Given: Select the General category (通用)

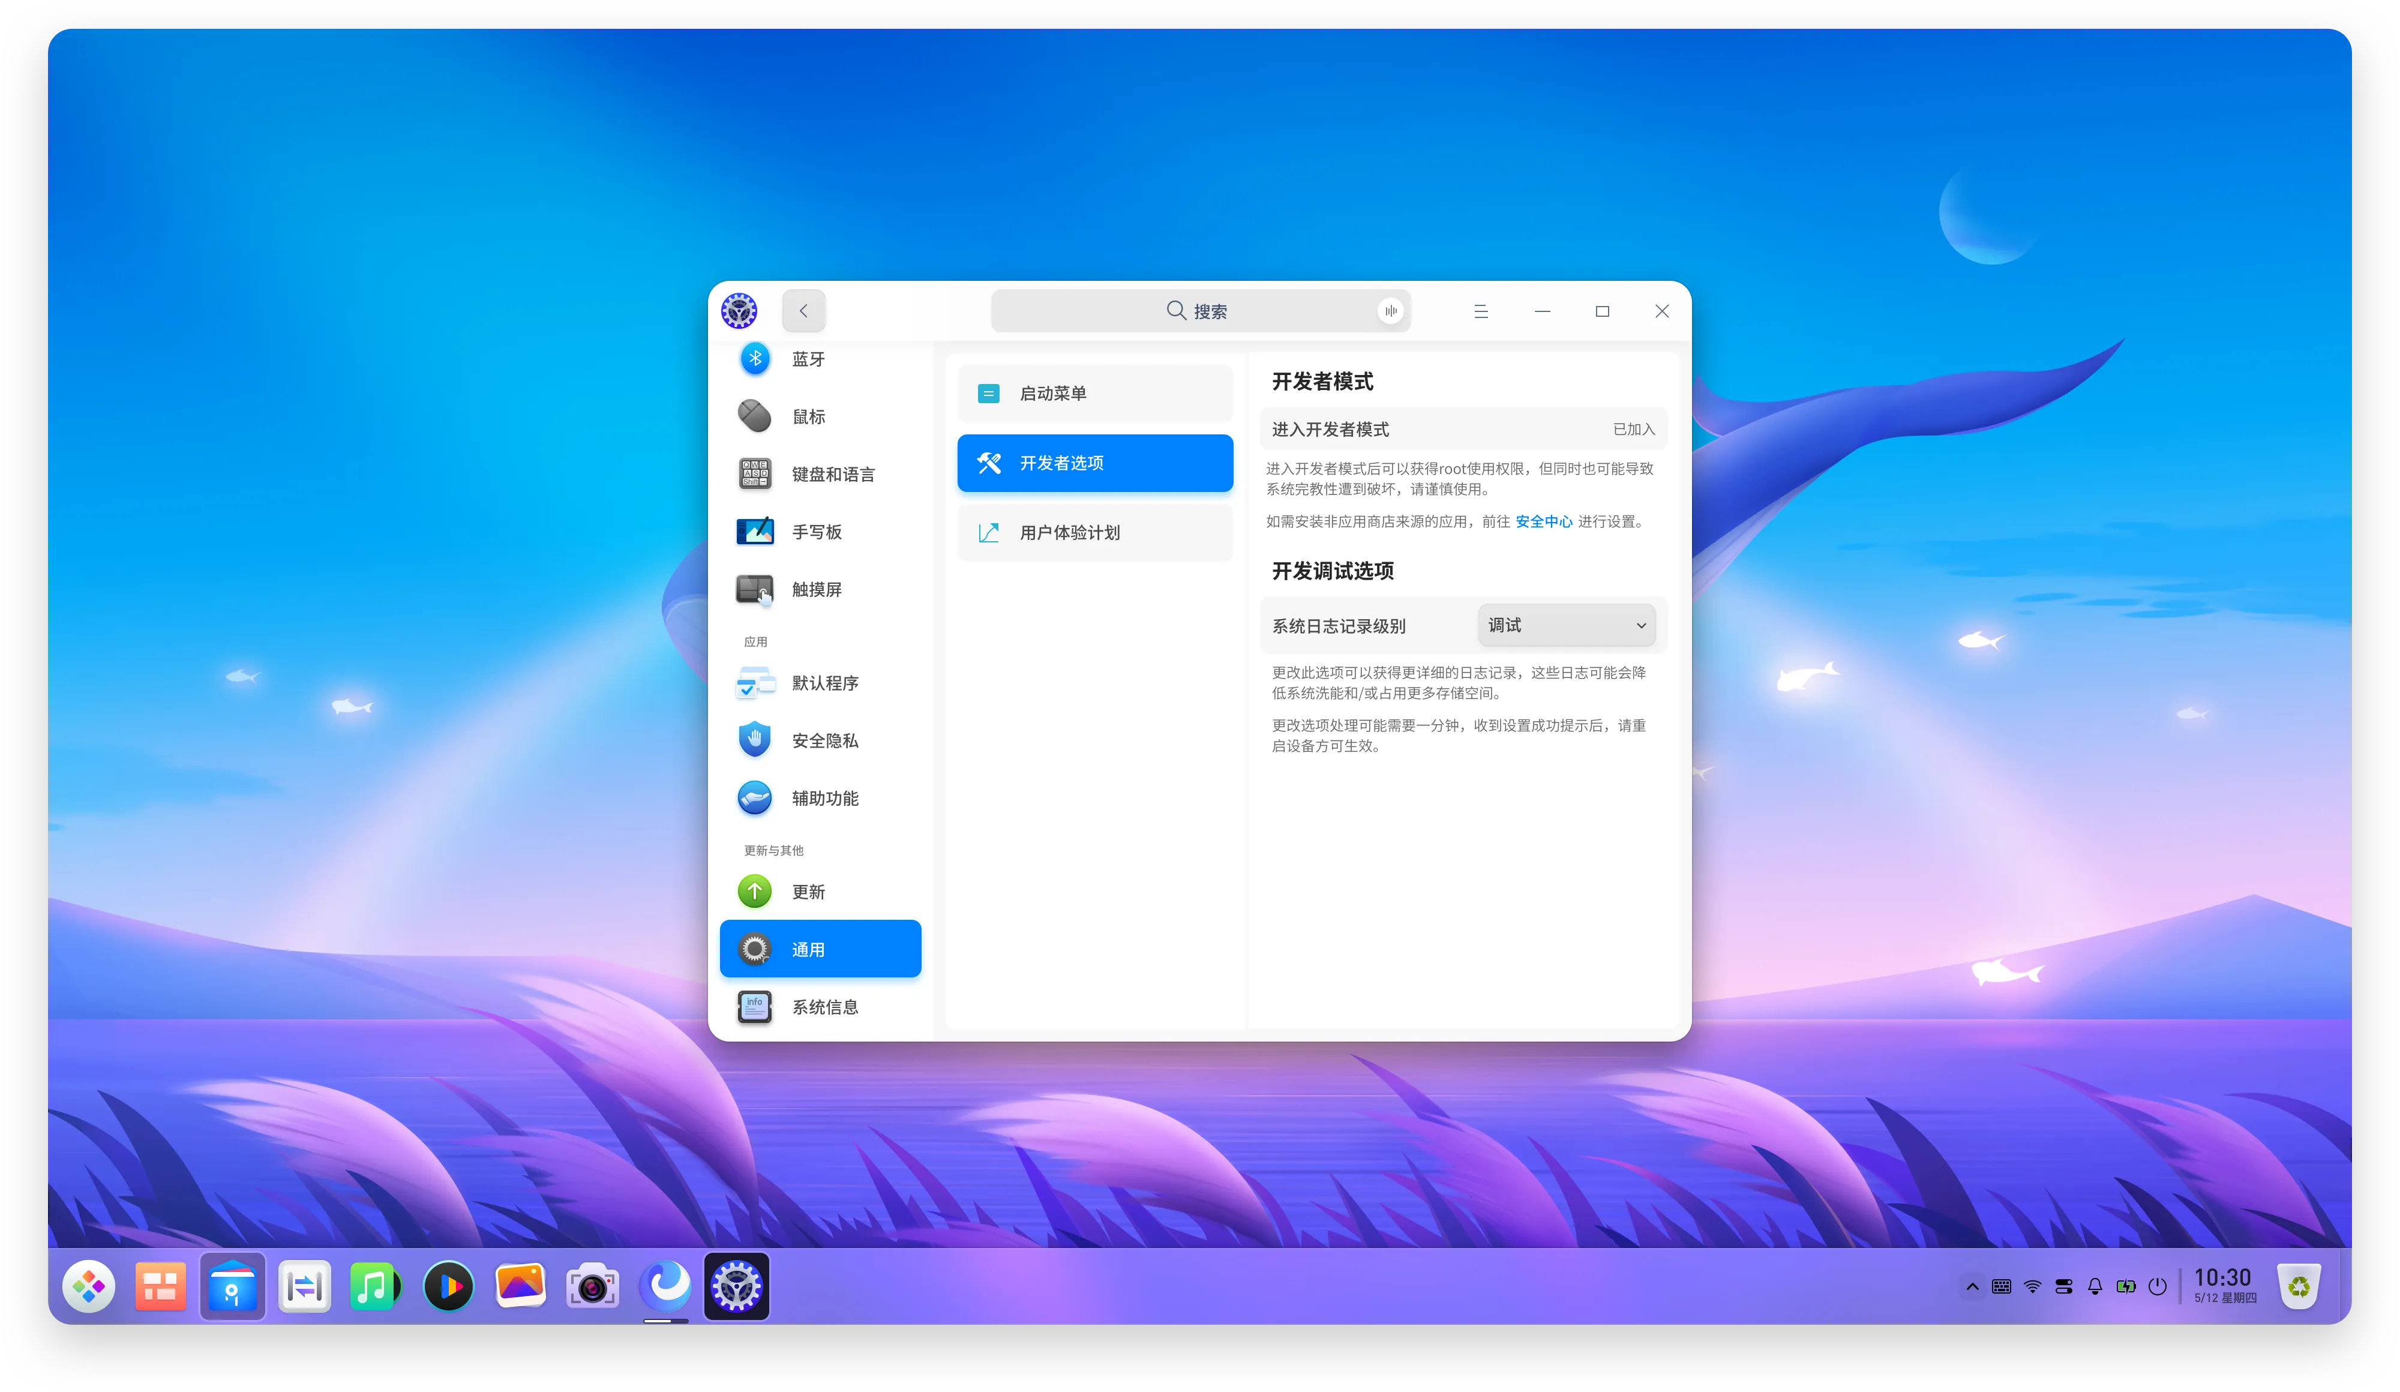Looking at the screenshot, I should tap(821, 949).
